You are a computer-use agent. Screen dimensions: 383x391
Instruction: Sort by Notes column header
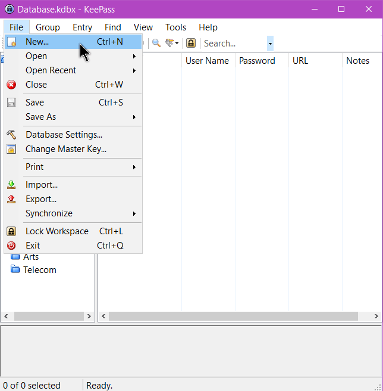click(362, 61)
